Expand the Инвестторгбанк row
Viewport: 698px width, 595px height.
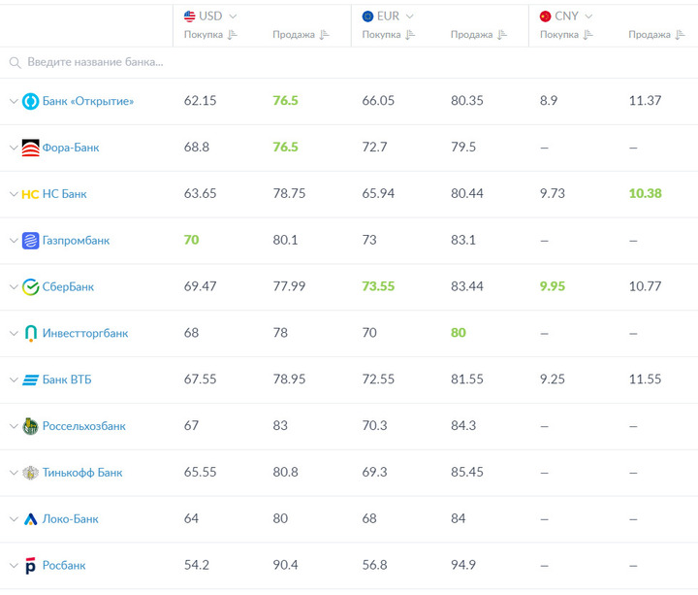pos(14,333)
